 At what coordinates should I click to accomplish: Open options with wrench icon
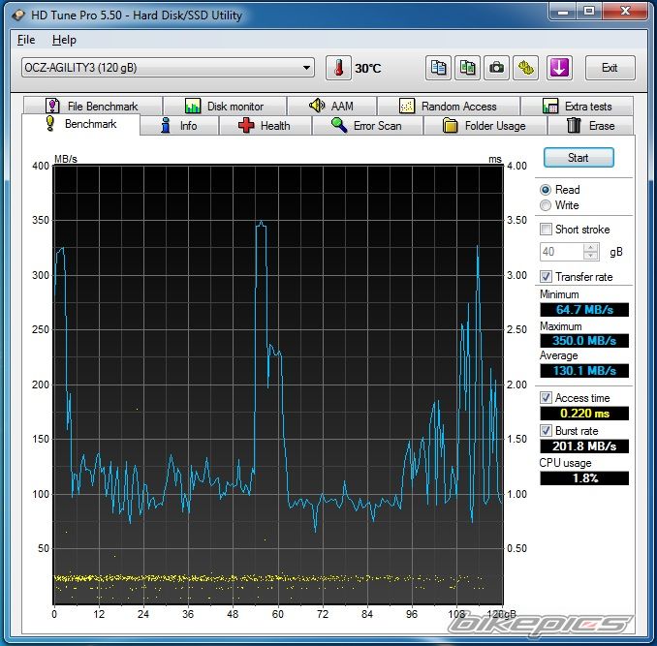click(x=526, y=68)
